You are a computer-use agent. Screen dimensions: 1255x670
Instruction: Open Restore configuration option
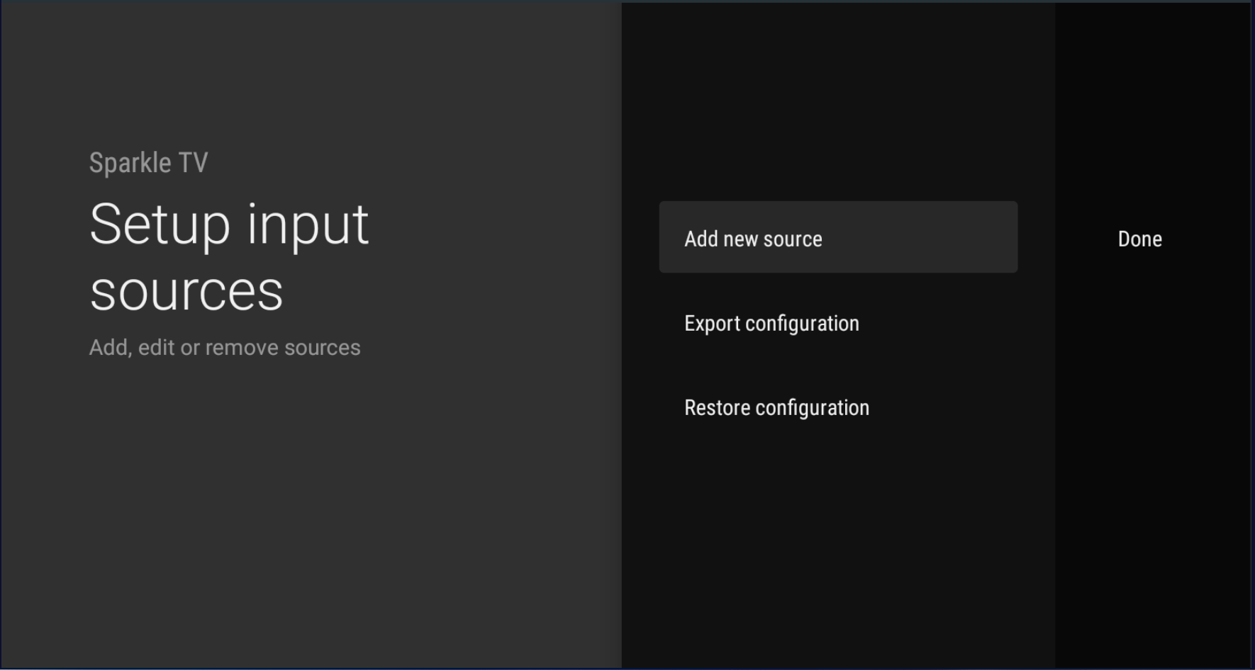[x=776, y=408]
